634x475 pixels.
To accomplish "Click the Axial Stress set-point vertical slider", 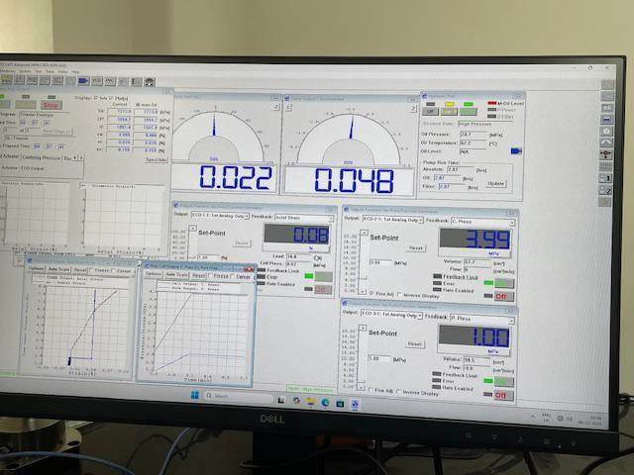I will tap(193, 243).
